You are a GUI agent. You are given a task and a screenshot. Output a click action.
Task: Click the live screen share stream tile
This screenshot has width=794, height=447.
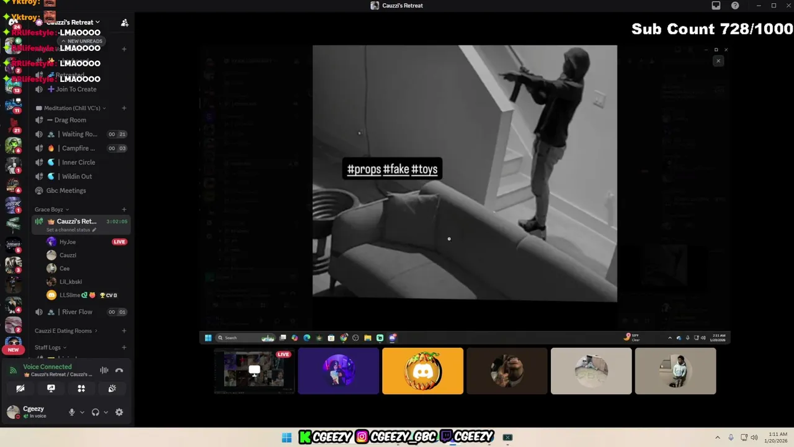(x=254, y=371)
